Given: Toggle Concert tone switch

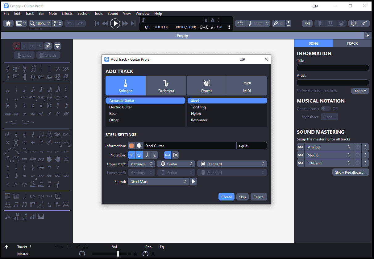Looking at the screenshot, I should click(326, 108).
